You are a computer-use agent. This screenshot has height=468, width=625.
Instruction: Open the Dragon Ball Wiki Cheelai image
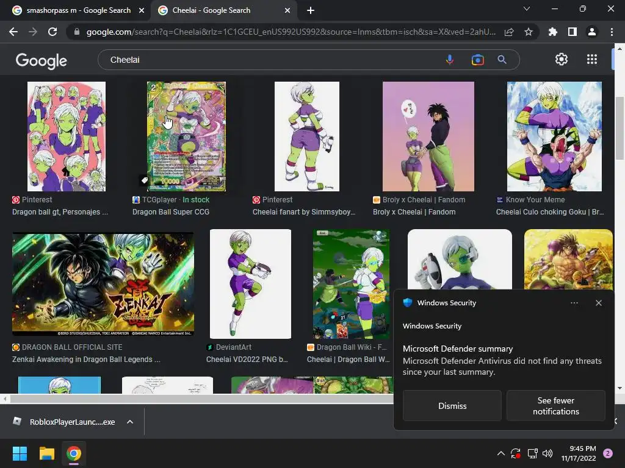click(x=351, y=284)
